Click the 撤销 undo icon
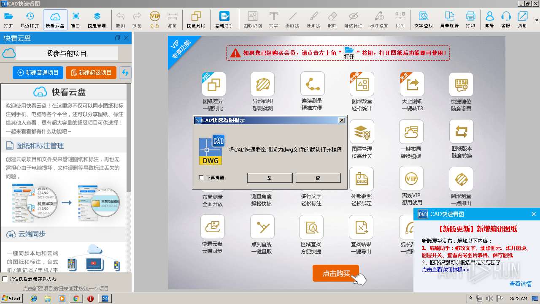540x304 pixels. (120, 20)
